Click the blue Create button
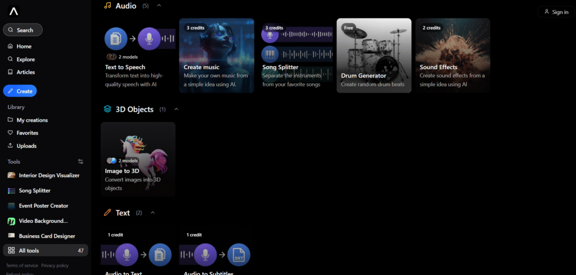The image size is (576, 275). pyautogui.click(x=20, y=91)
